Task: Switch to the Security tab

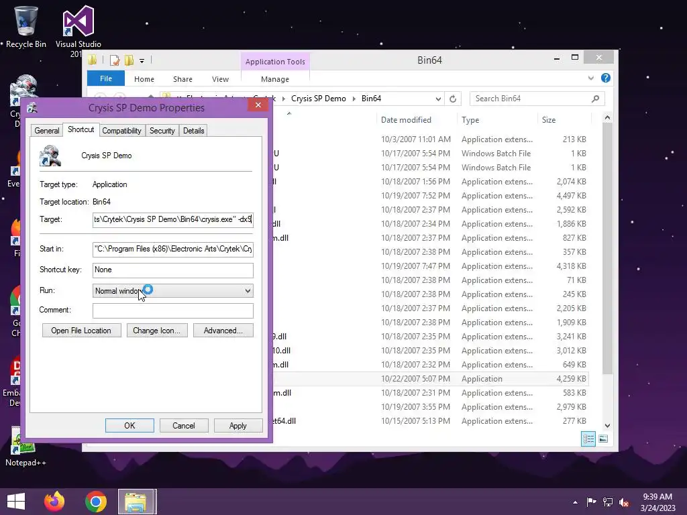Action: pos(162,131)
